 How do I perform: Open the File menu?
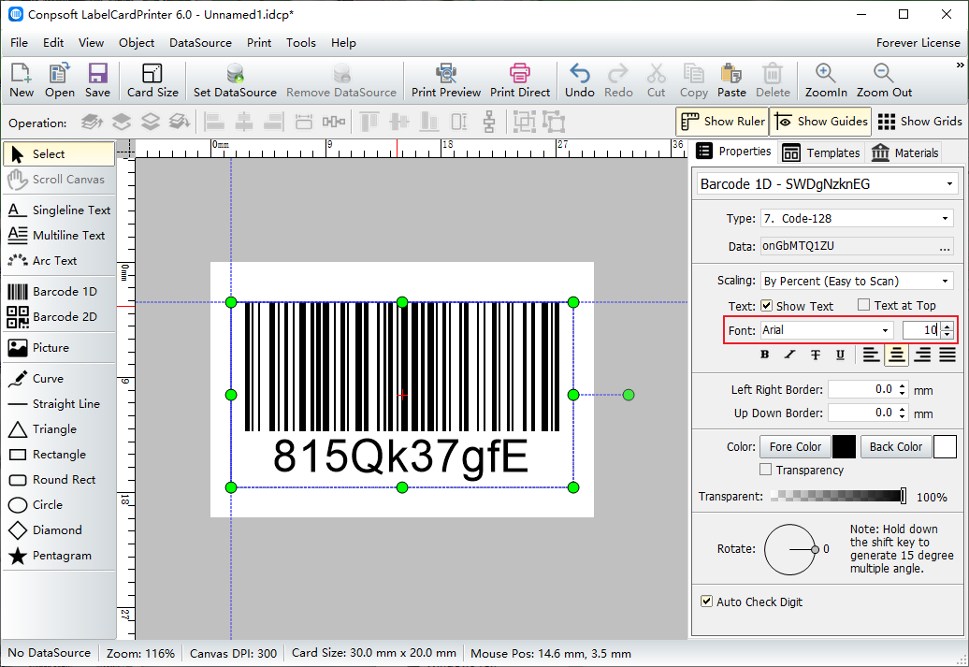[x=19, y=43]
